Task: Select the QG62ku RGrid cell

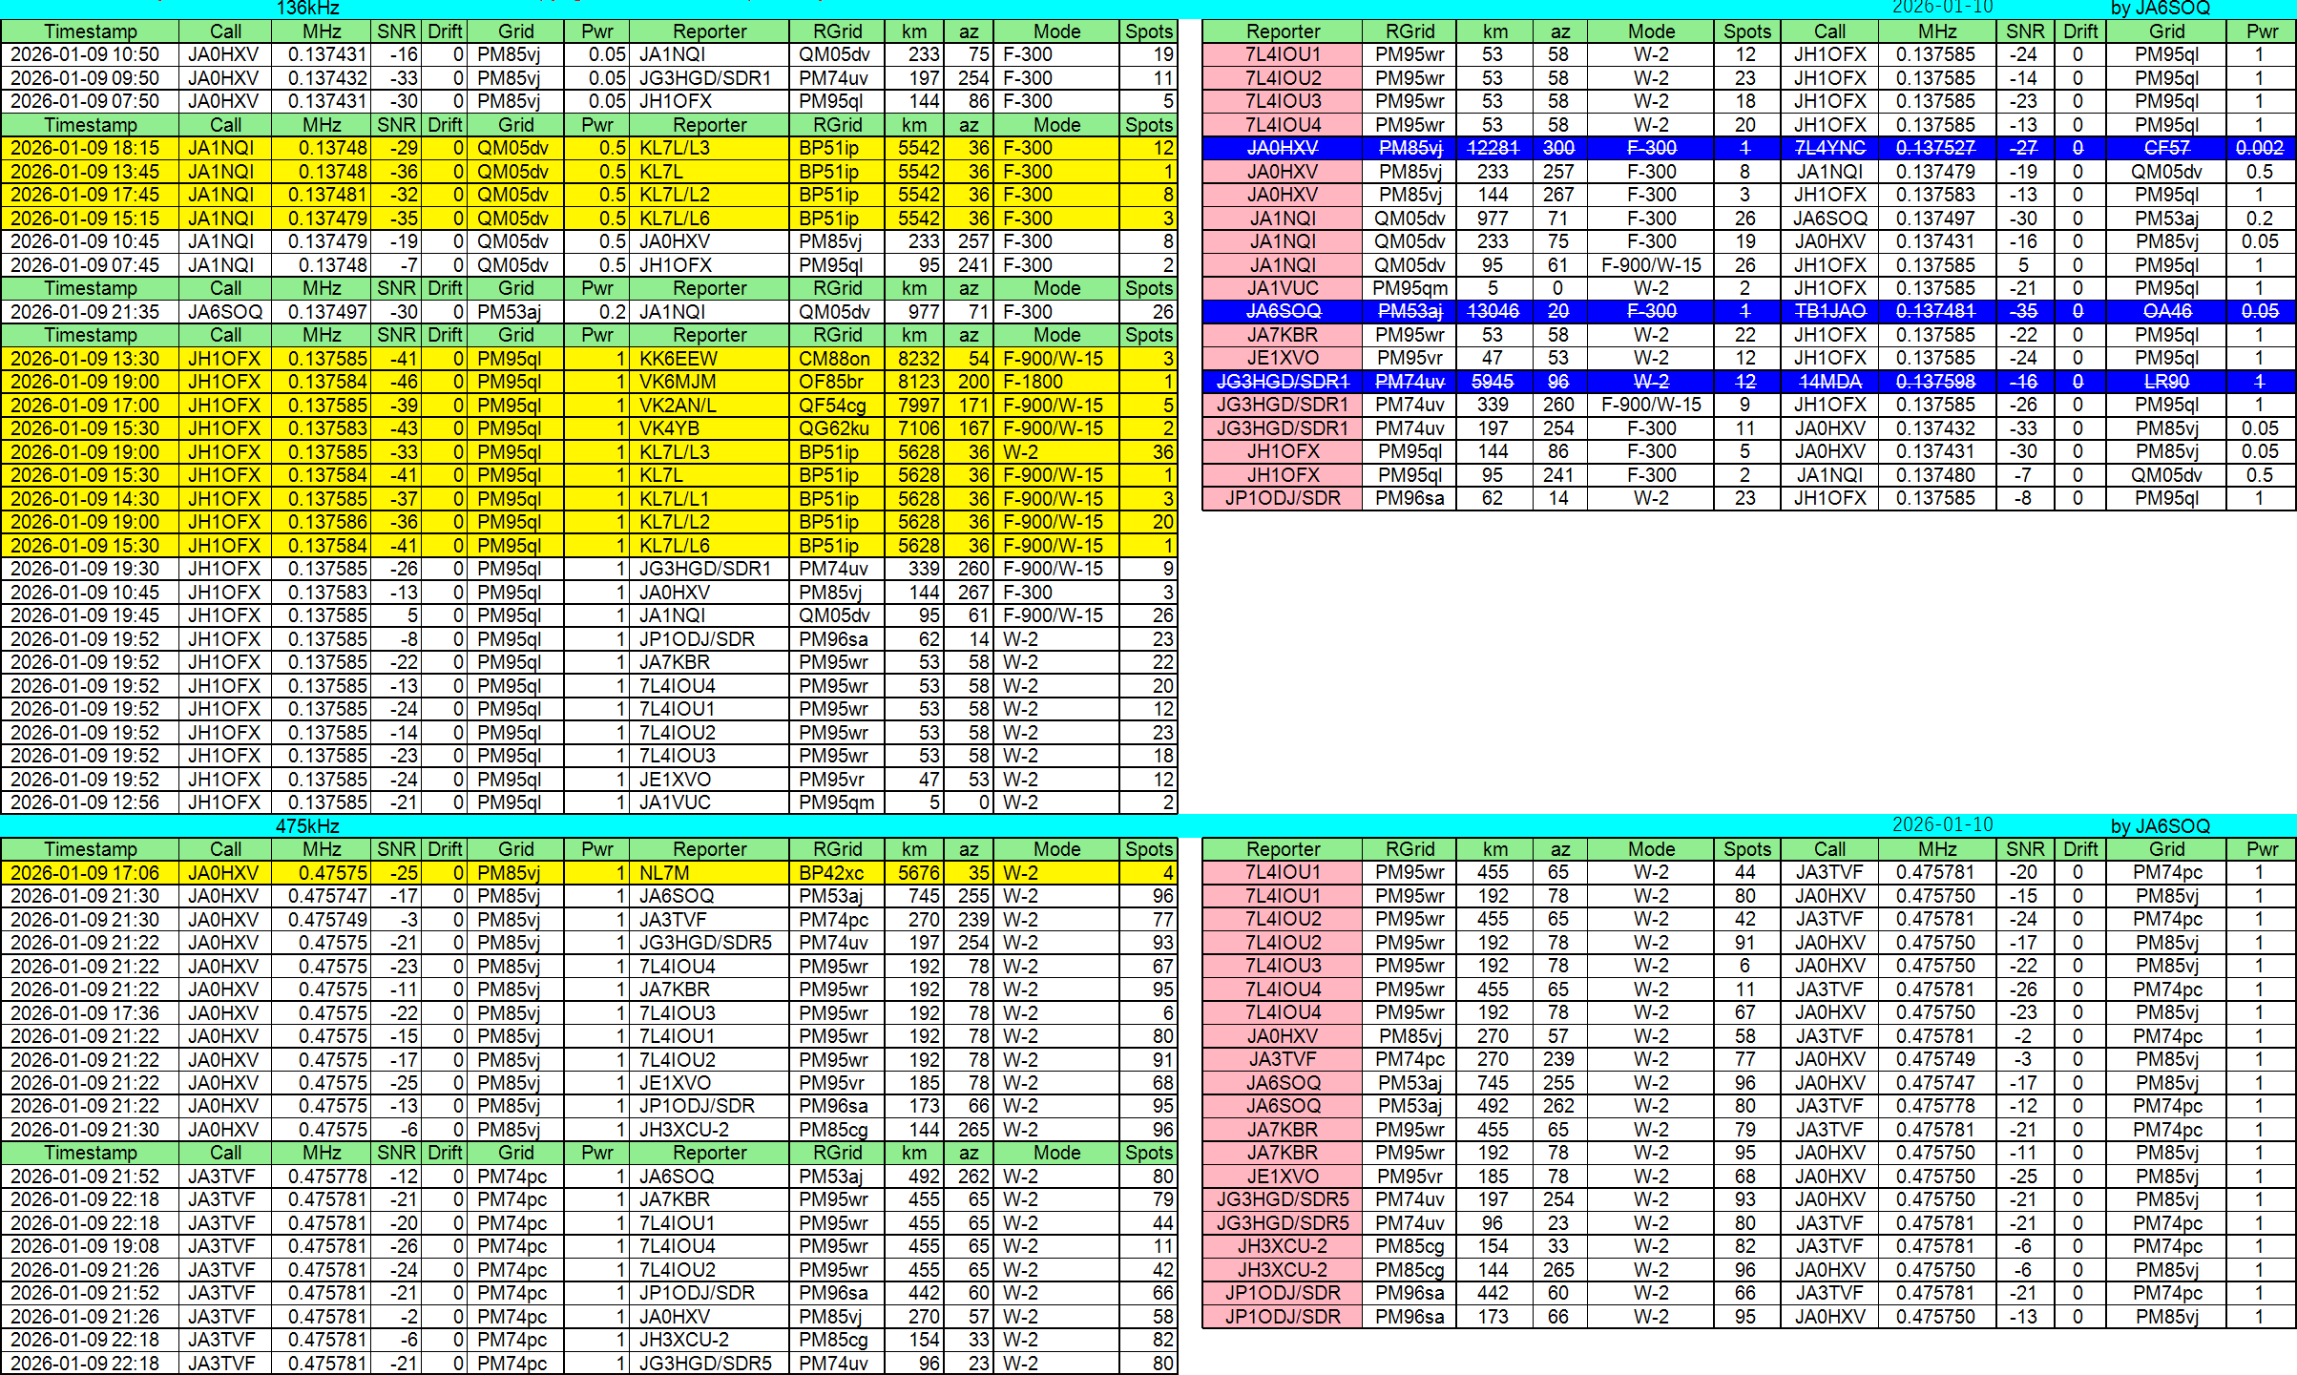Action: [834, 428]
